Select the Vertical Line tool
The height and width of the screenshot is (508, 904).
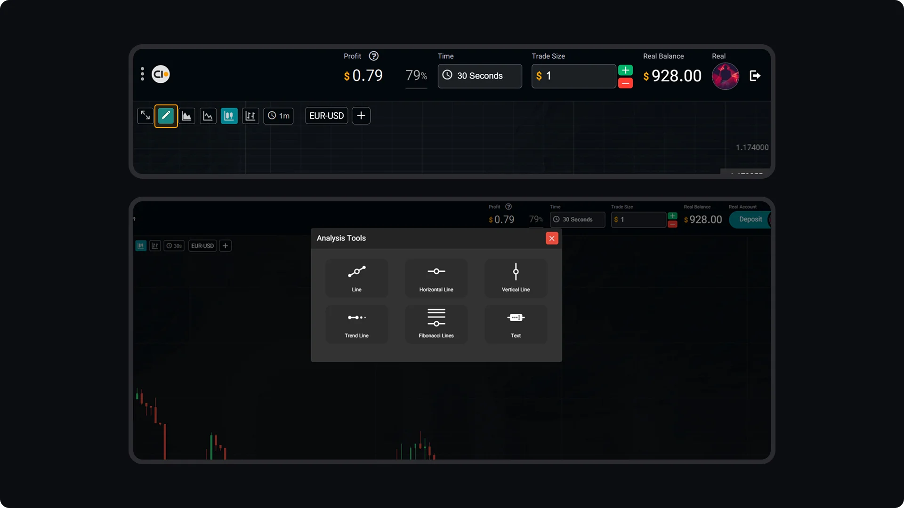coord(516,278)
